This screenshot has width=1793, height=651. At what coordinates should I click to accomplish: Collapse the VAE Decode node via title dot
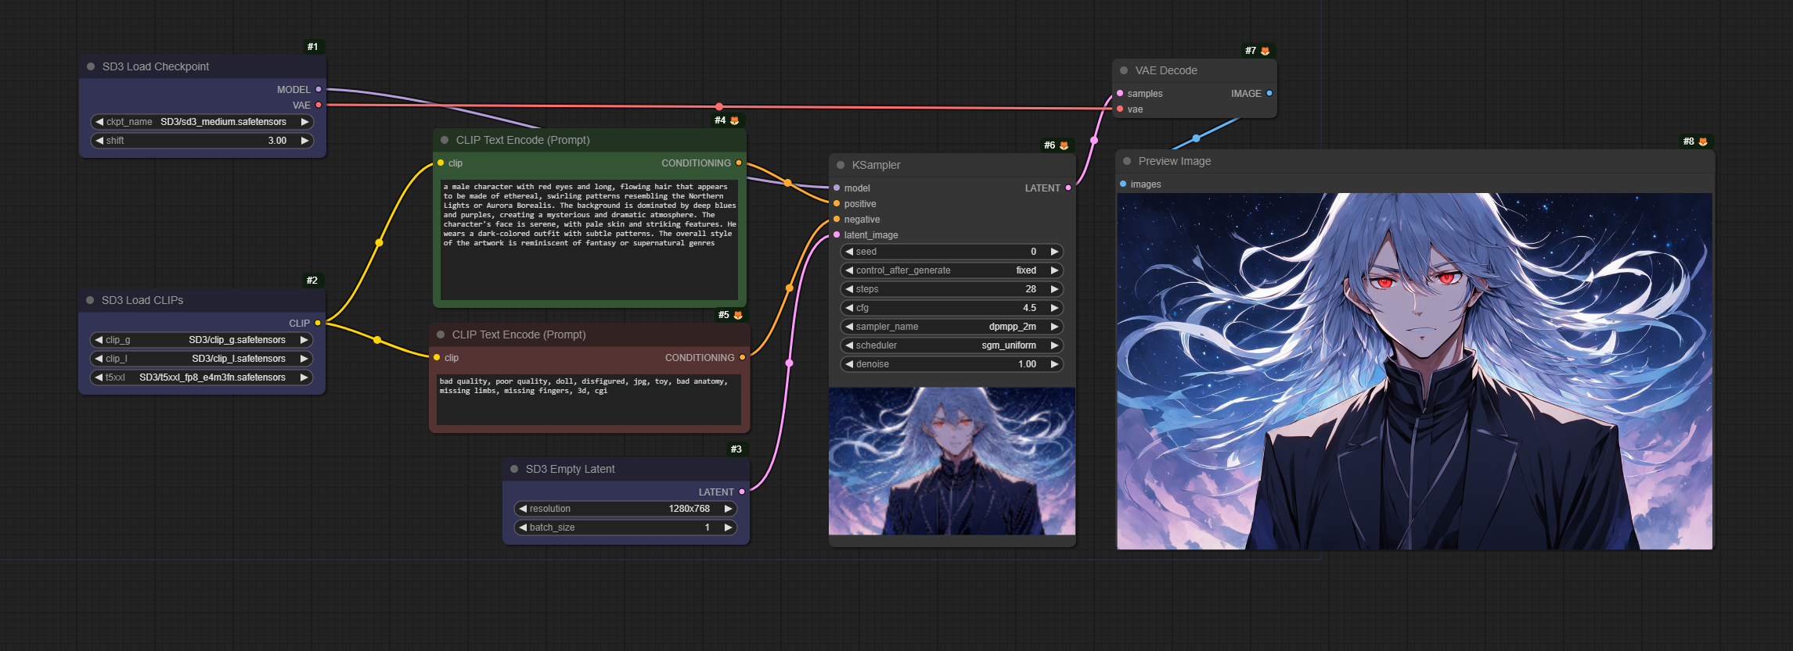click(x=1124, y=70)
